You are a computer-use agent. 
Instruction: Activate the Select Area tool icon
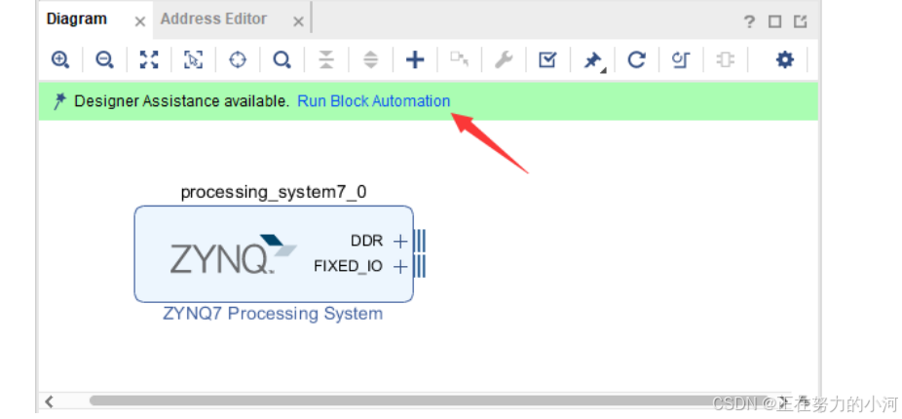[x=193, y=59]
